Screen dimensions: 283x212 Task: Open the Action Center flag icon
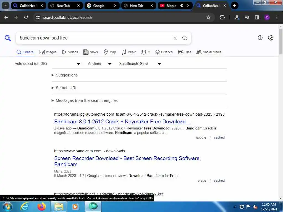coord(248,207)
